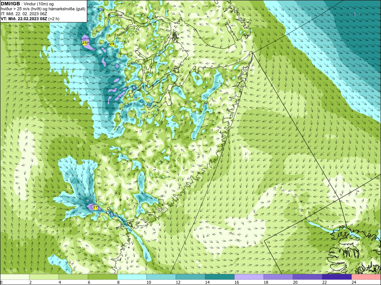Screen dimensions: 381x285
Task: Click the legend scale number 2
Action: pos(30,282)
